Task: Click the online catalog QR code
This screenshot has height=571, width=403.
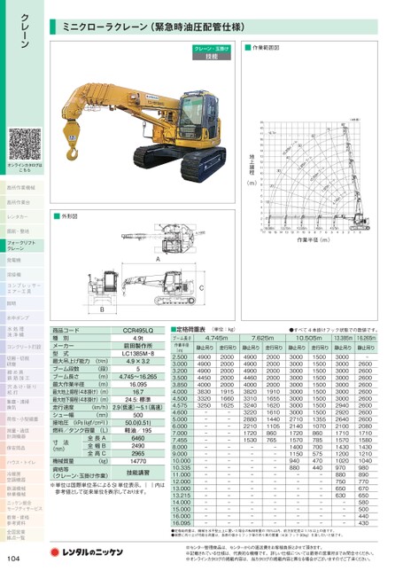Action: click(25, 144)
